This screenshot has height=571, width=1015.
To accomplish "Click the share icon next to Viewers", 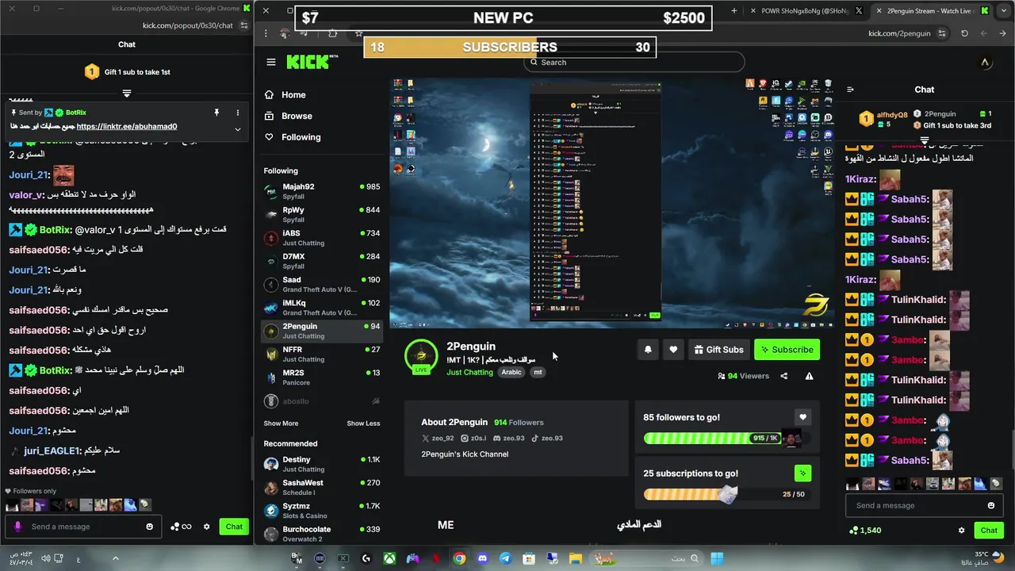I will pos(783,376).
